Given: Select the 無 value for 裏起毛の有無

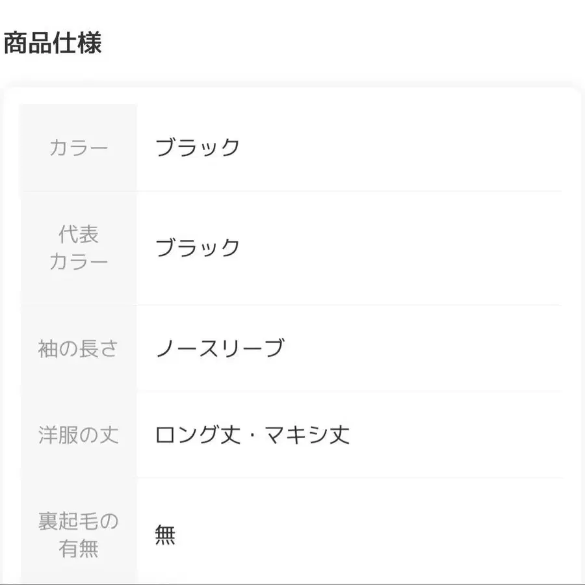Looking at the screenshot, I should tap(165, 535).
